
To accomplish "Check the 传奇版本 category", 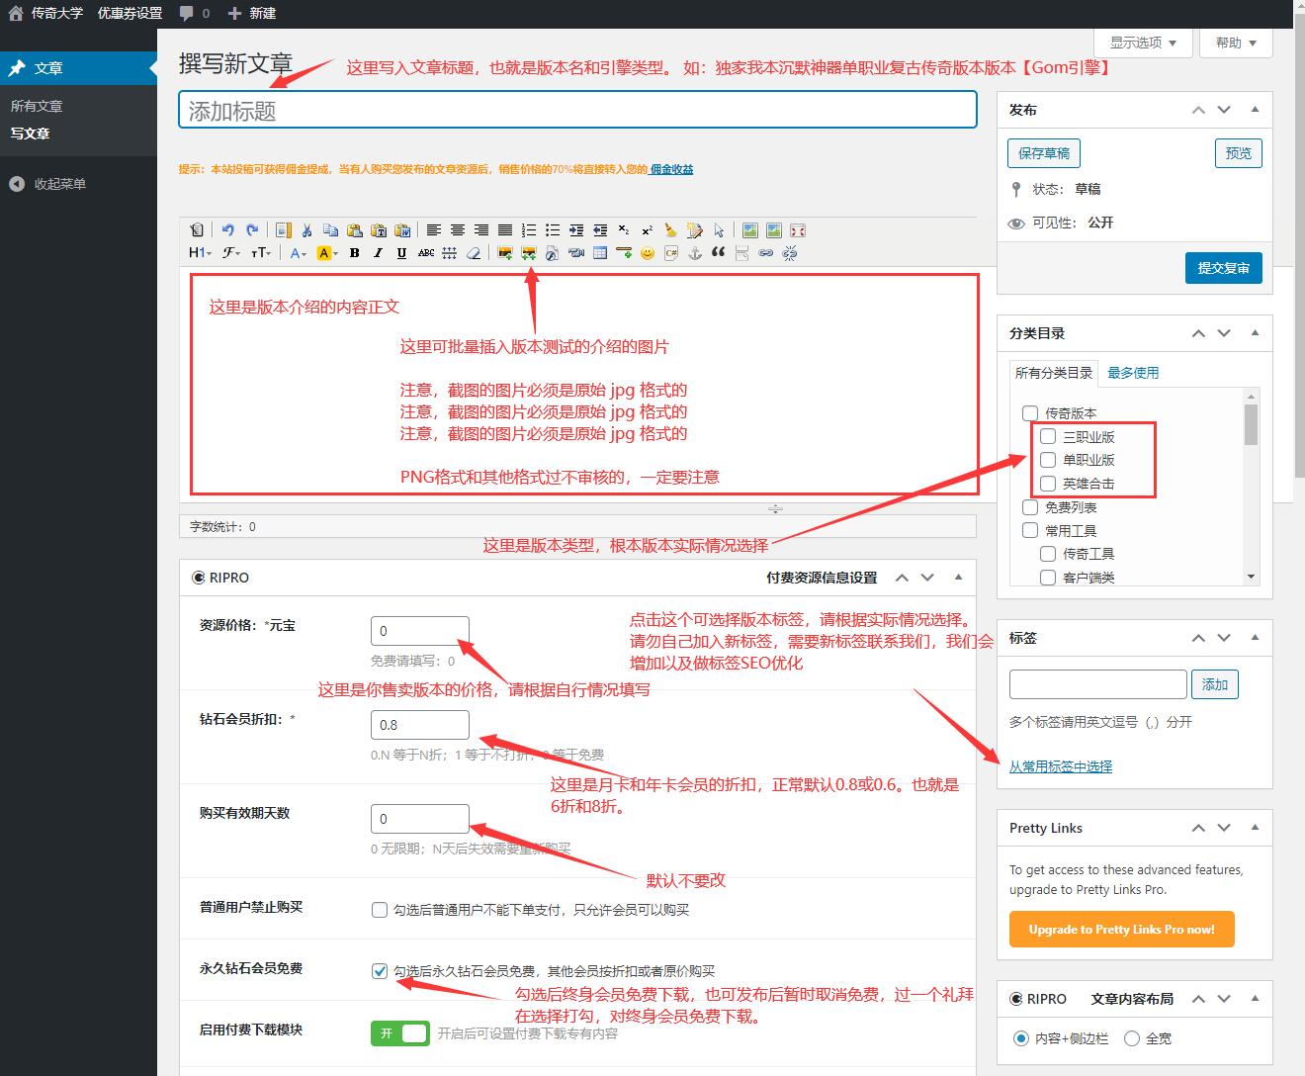I will point(1030,413).
